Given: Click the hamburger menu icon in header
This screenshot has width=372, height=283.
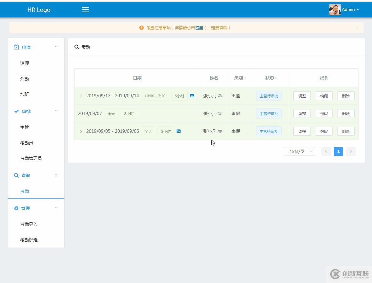Looking at the screenshot, I should pyautogui.click(x=85, y=10).
